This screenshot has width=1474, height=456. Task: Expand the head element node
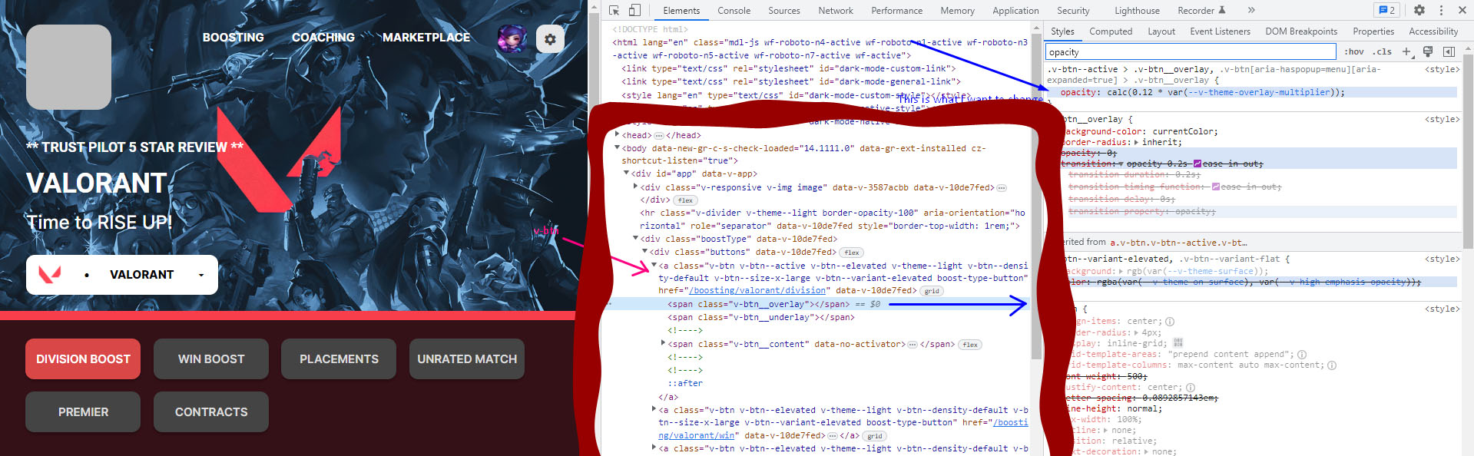click(617, 135)
